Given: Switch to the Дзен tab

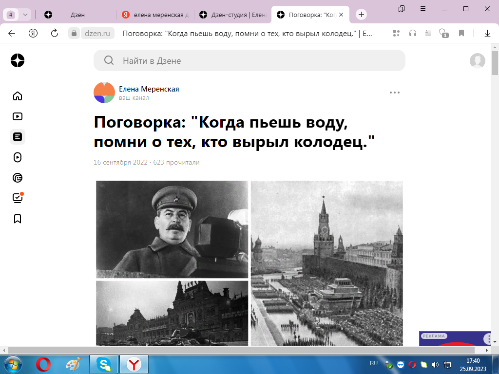Looking at the screenshot, I should click(x=77, y=15).
